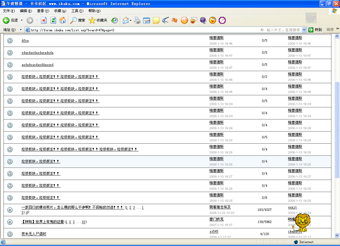Open the 帮助(H) menu
The width and height of the screenshot is (340, 246).
94,11
